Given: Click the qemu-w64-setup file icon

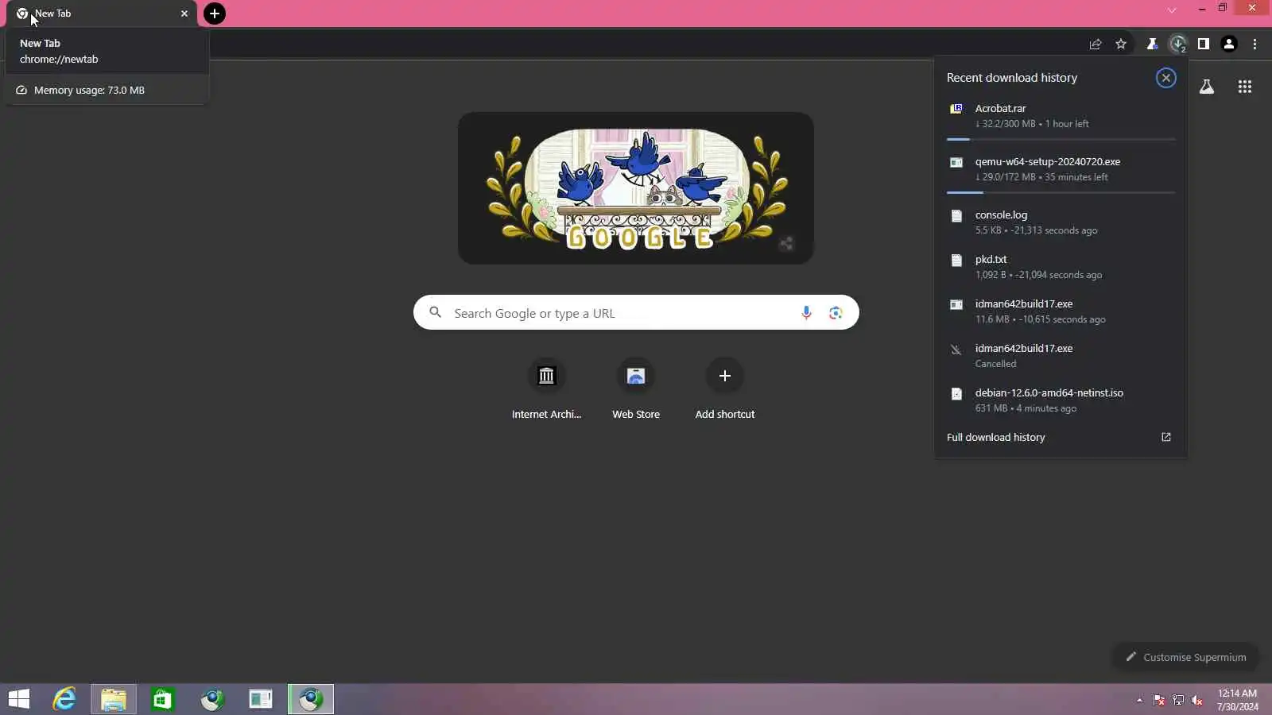Looking at the screenshot, I should [x=956, y=162].
